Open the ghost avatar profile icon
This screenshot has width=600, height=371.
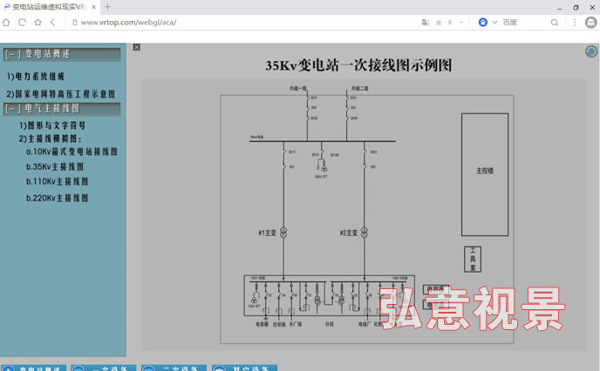(590, 23)
